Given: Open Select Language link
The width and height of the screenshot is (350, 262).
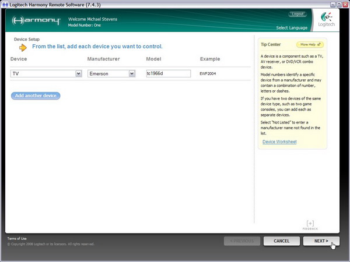Looking at the screenshot, I should 292,27.
